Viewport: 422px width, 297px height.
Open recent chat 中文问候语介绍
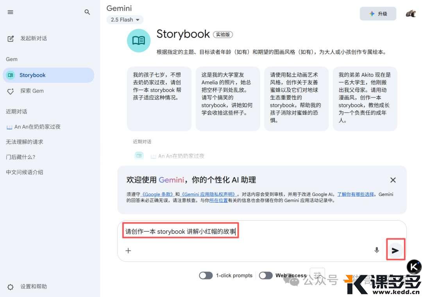[25, 172]
